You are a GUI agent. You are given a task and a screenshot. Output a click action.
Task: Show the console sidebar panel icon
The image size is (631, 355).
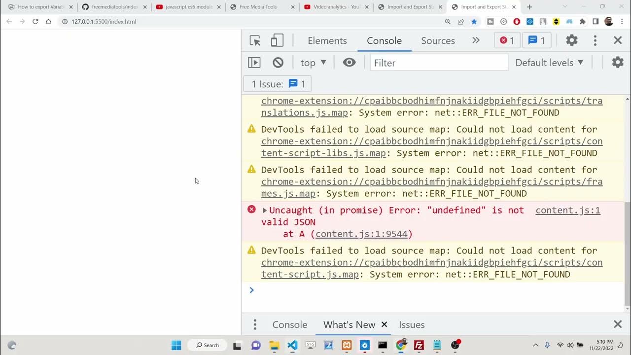pyautogui.click(x=254, y=63)
